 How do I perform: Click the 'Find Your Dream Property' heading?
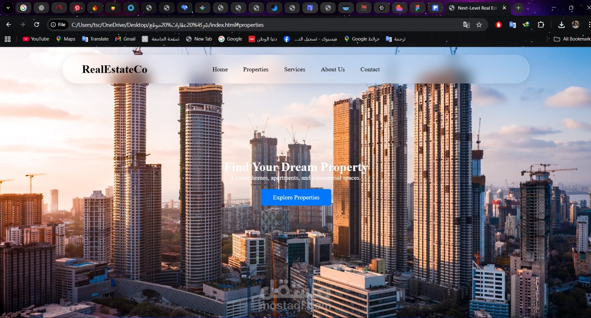(x=296, y=167)
